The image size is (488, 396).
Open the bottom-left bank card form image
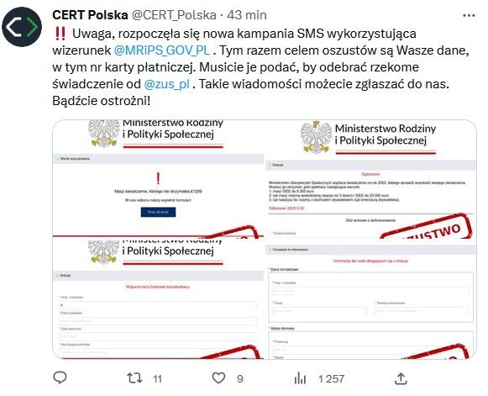pos(158,298)
